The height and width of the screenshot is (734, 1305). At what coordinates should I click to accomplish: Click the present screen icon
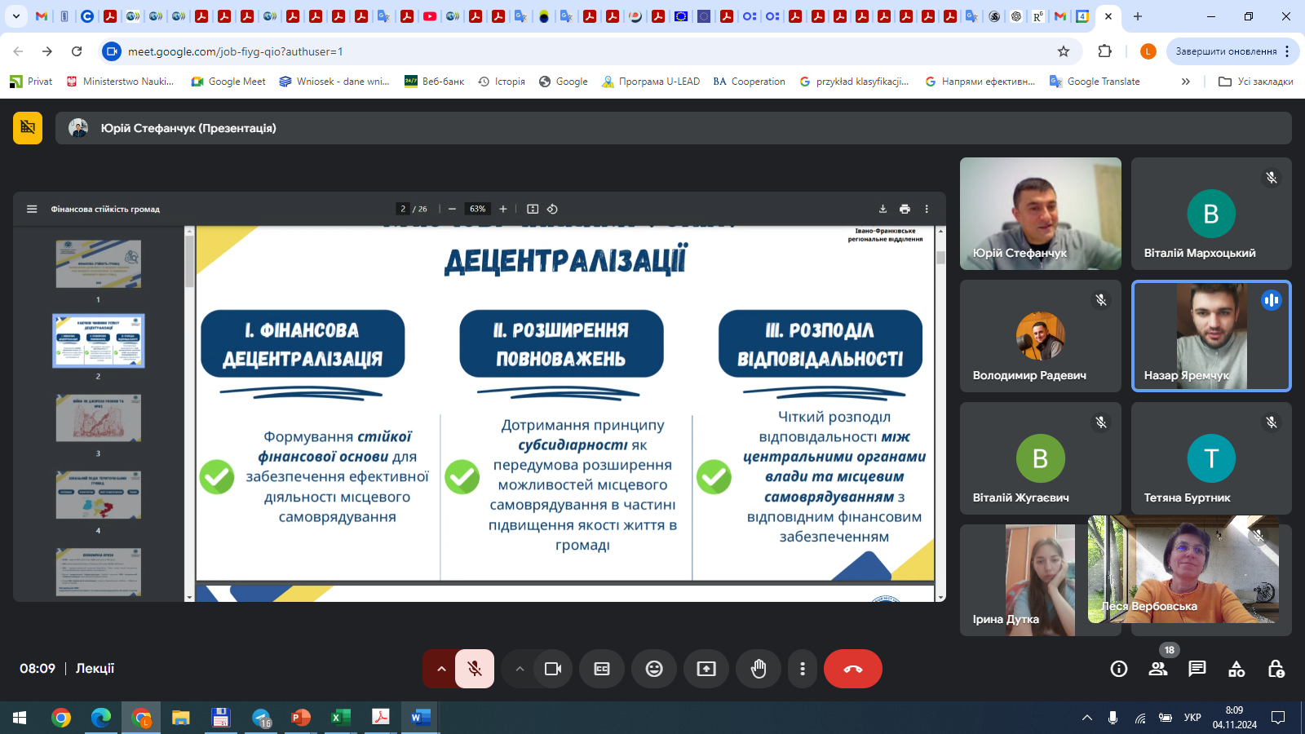coord(706,669)
